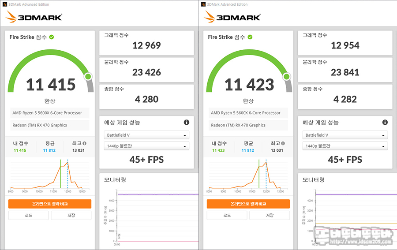Screen dimensions: 397x250
Task: Click best score 13 031 in right window
Action: tap(277, 150)
